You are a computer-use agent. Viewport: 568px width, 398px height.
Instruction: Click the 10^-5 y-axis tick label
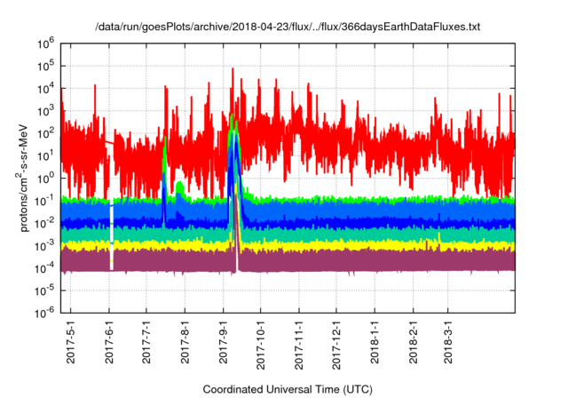pos(44,291)
